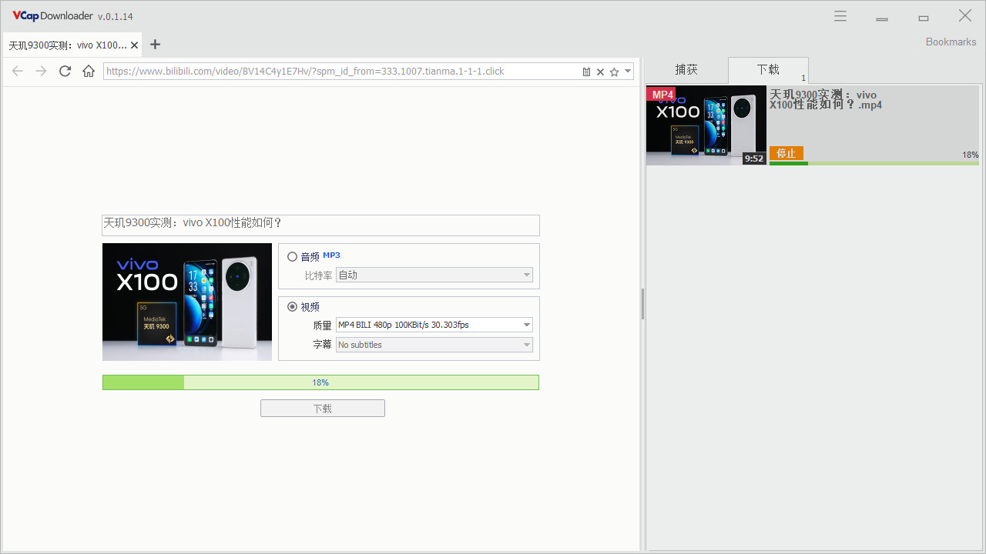Click the MP4 format badge
This screenshot has height=554, width=986.
point(662,95)
